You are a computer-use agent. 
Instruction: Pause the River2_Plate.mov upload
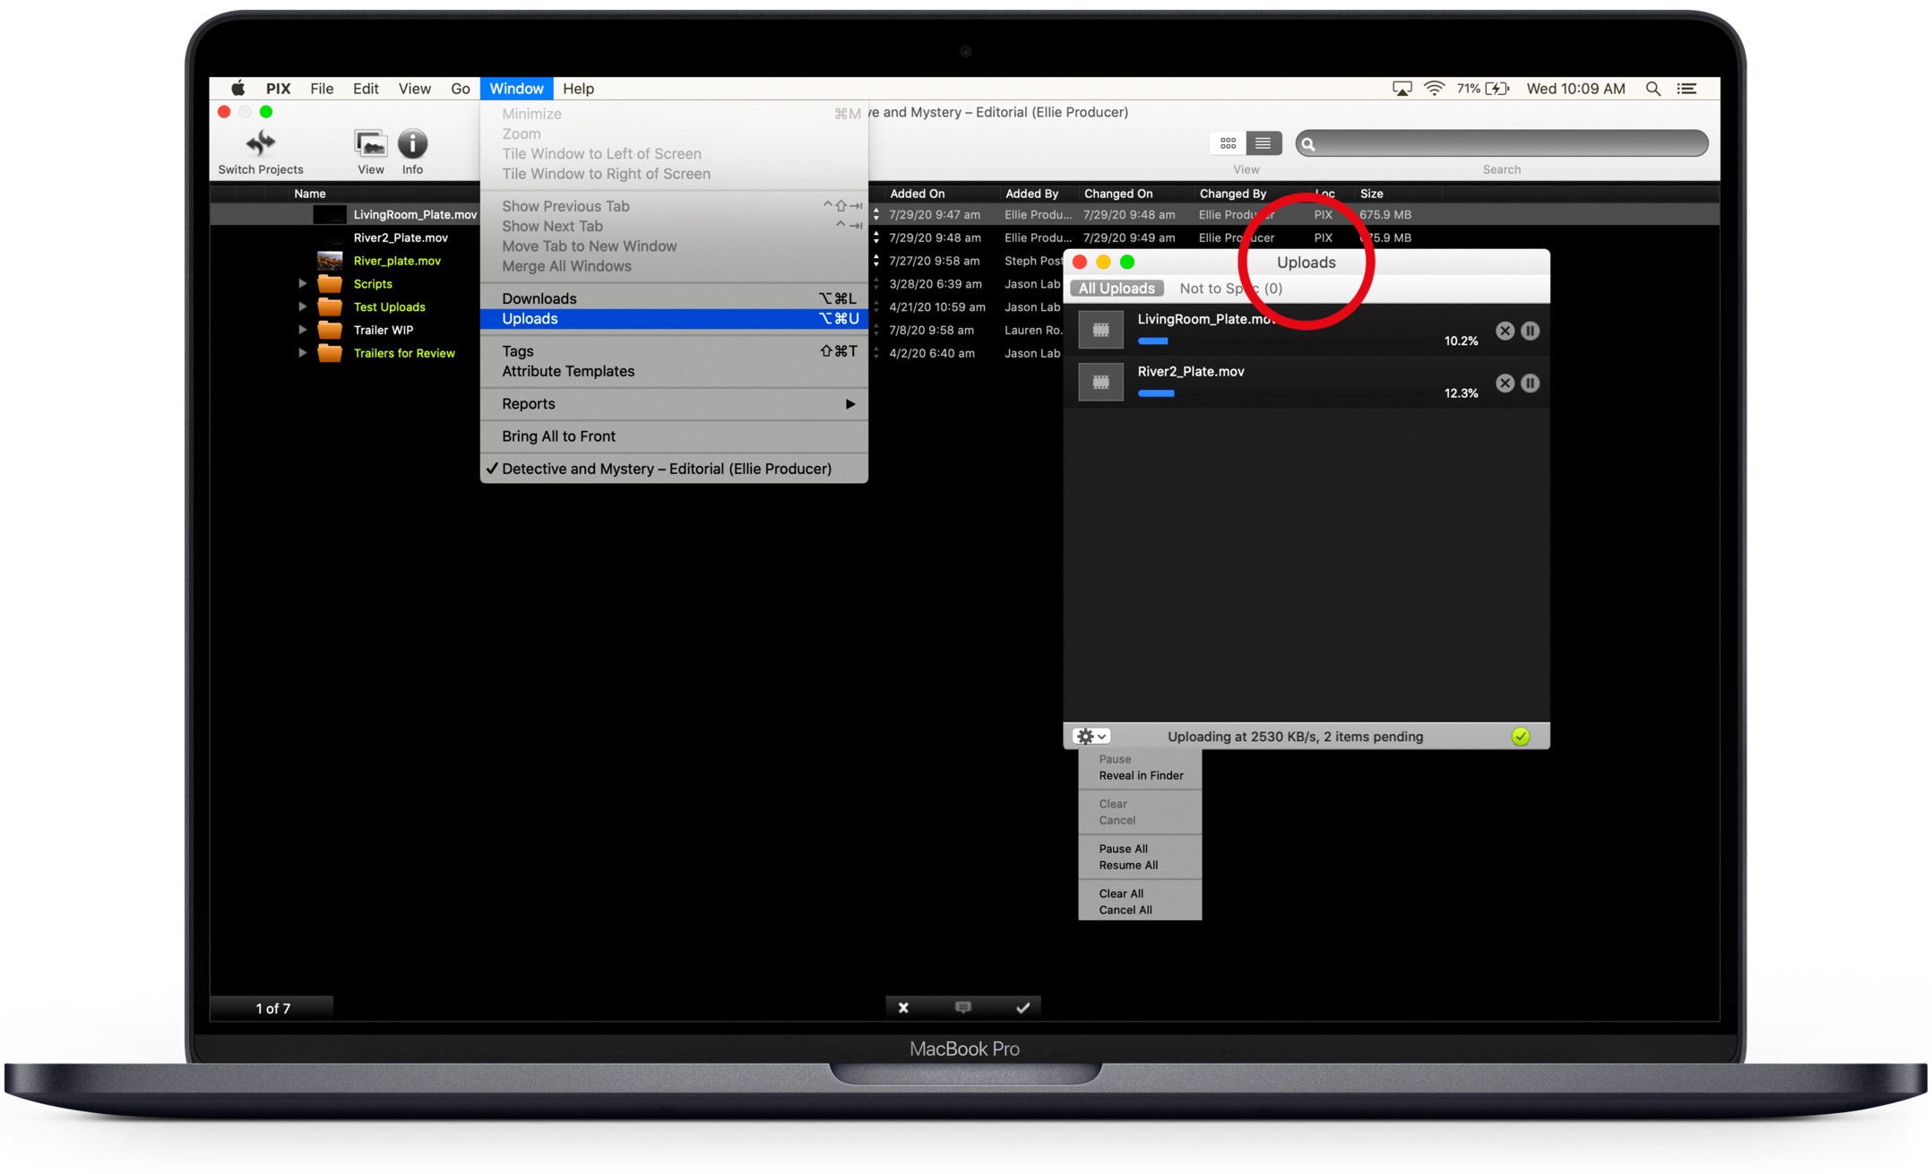pyautogui.click(x=1531, y=384)
